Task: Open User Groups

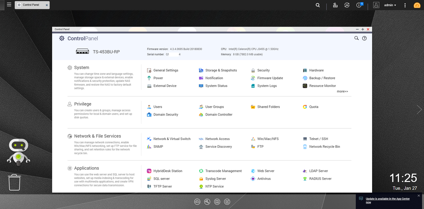Action: 211,107
